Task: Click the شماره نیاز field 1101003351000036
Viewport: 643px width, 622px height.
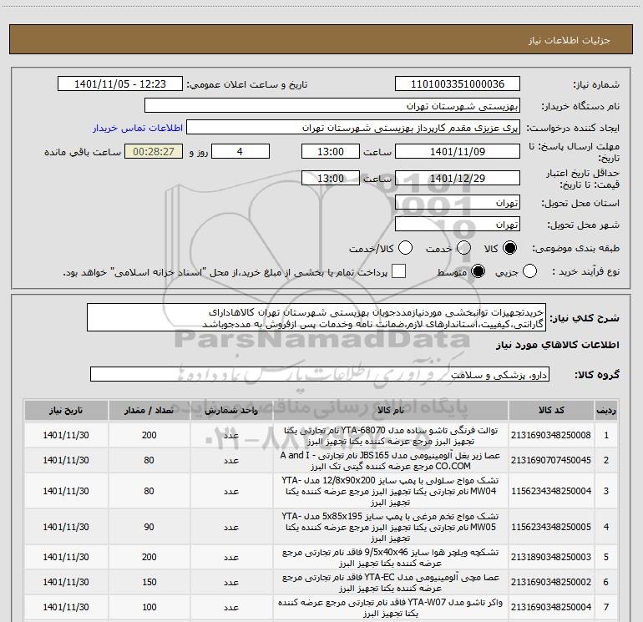Action: pyautogui.click(x=458, y=84)
